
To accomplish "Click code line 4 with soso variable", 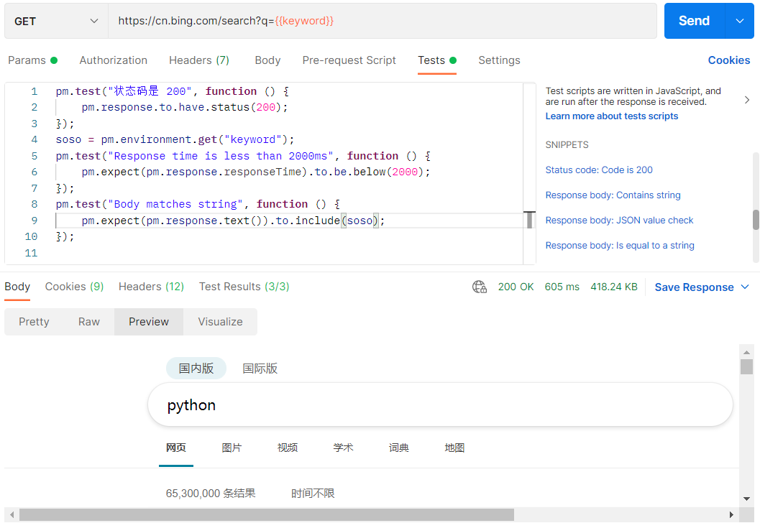I will (x=175, y=140).
